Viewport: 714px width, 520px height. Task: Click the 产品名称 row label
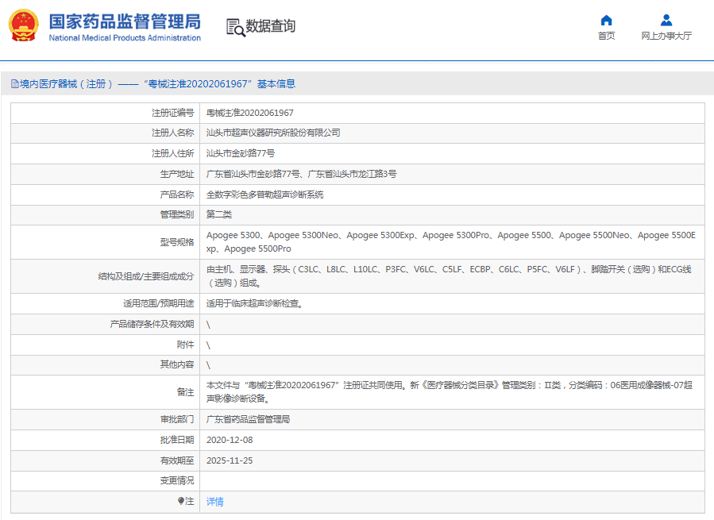click(x=176, y=195)
